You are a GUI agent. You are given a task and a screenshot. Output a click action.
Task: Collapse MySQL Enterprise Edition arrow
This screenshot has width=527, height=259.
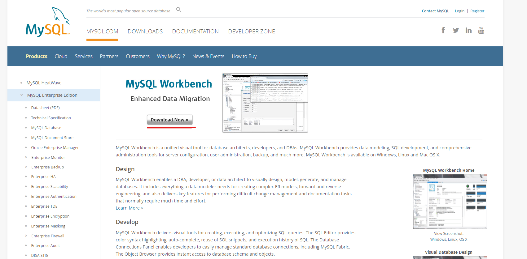22,95
